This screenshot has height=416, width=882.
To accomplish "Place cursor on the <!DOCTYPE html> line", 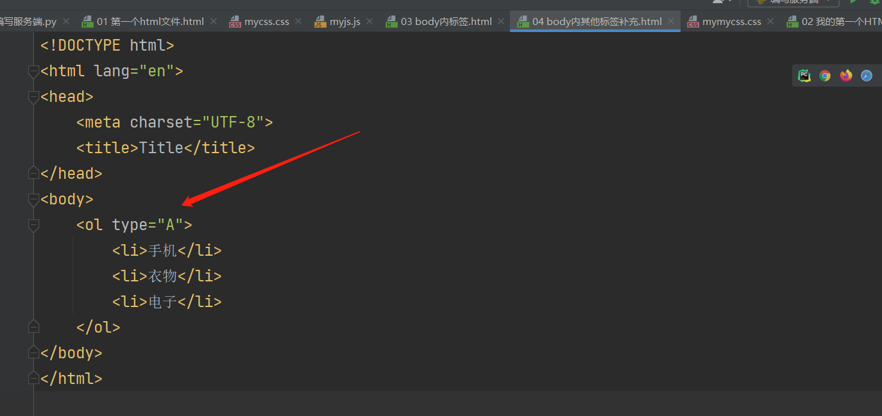I will (x=107, y=45).
